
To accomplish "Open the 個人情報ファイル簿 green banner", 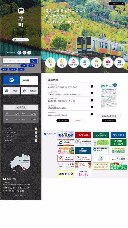I will (x=118, y=143).
